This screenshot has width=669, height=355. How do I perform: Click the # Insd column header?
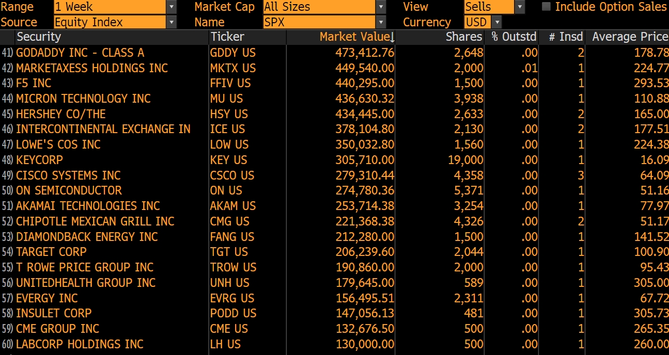(x=565, y=37)
